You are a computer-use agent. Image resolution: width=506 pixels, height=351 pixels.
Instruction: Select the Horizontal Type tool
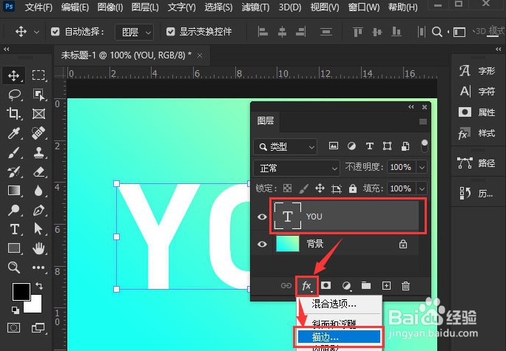[14, 229]
